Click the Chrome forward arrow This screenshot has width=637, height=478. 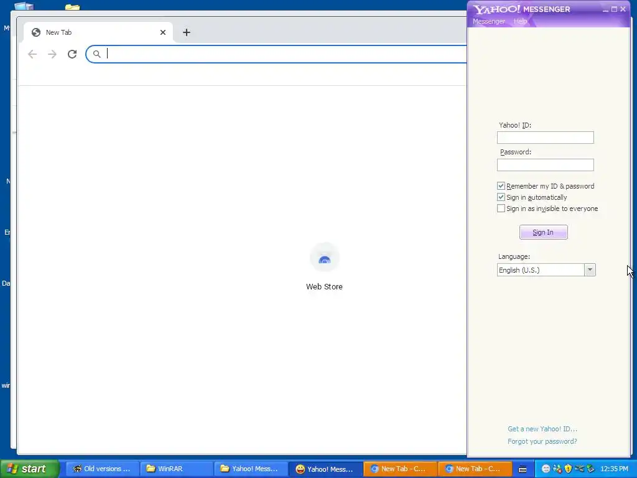[x=52, y=54]
